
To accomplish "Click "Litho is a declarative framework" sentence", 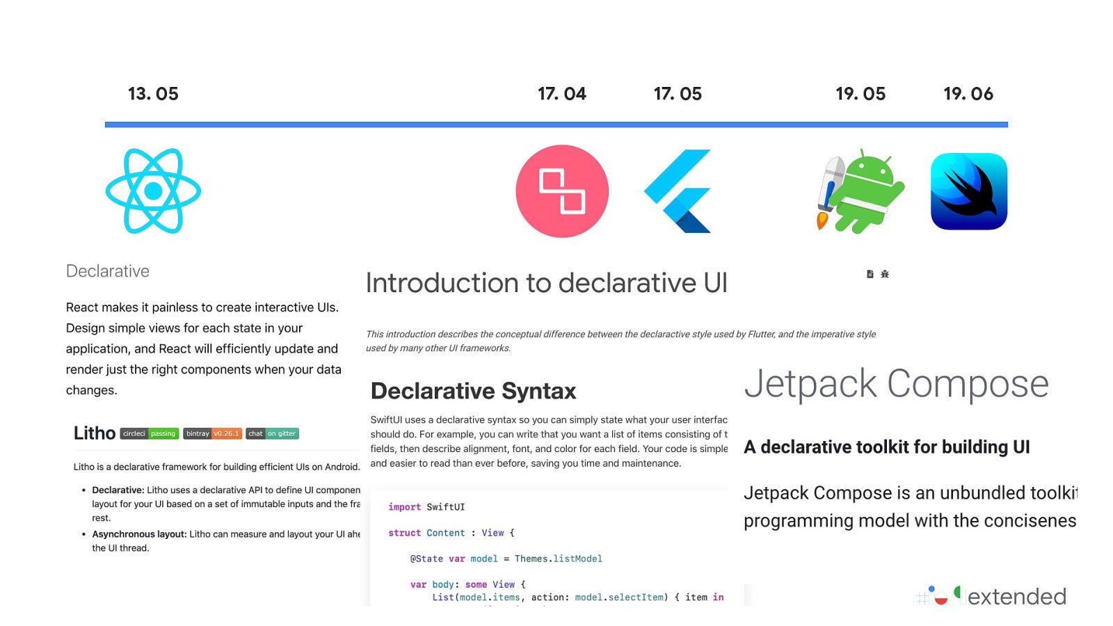I will click(x=217, y=467).
